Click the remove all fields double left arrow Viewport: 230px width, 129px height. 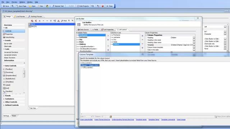coord(108,50)
